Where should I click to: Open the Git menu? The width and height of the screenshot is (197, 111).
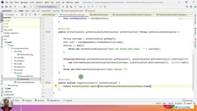pos(63,2)
